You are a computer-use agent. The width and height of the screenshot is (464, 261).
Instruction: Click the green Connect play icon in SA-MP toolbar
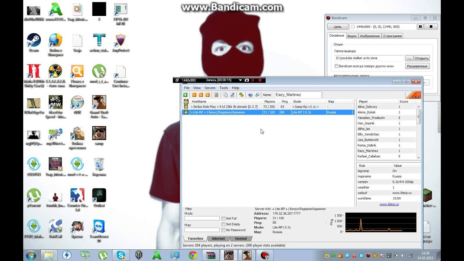(185, 95)
